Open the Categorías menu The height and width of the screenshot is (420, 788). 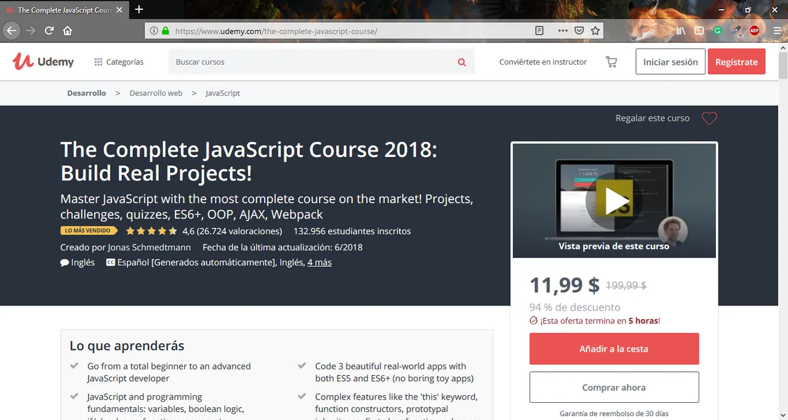(119, 62)
